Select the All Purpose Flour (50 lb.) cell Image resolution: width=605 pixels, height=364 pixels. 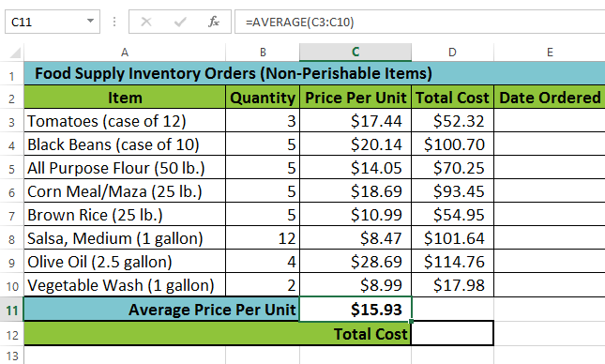125,168
